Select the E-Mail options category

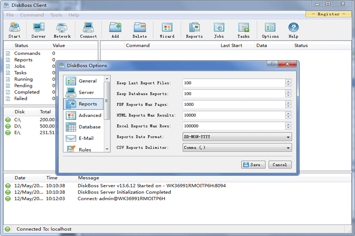pyautogui.click(x=84, y=139)
